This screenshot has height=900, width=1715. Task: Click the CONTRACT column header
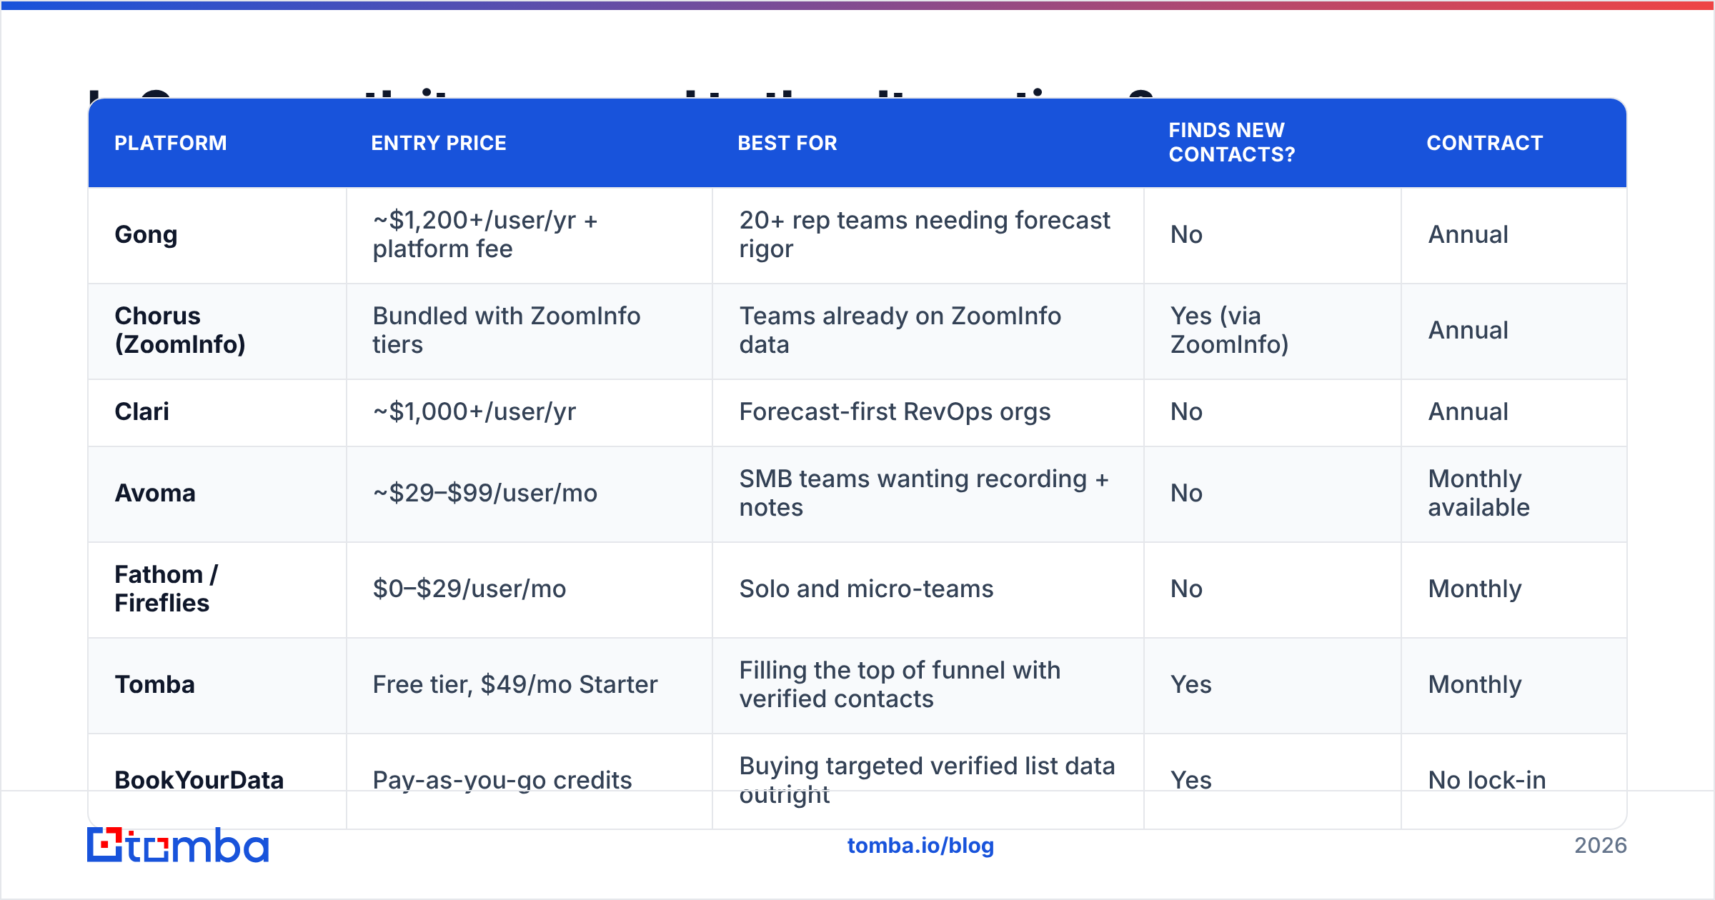[1485, 143]
